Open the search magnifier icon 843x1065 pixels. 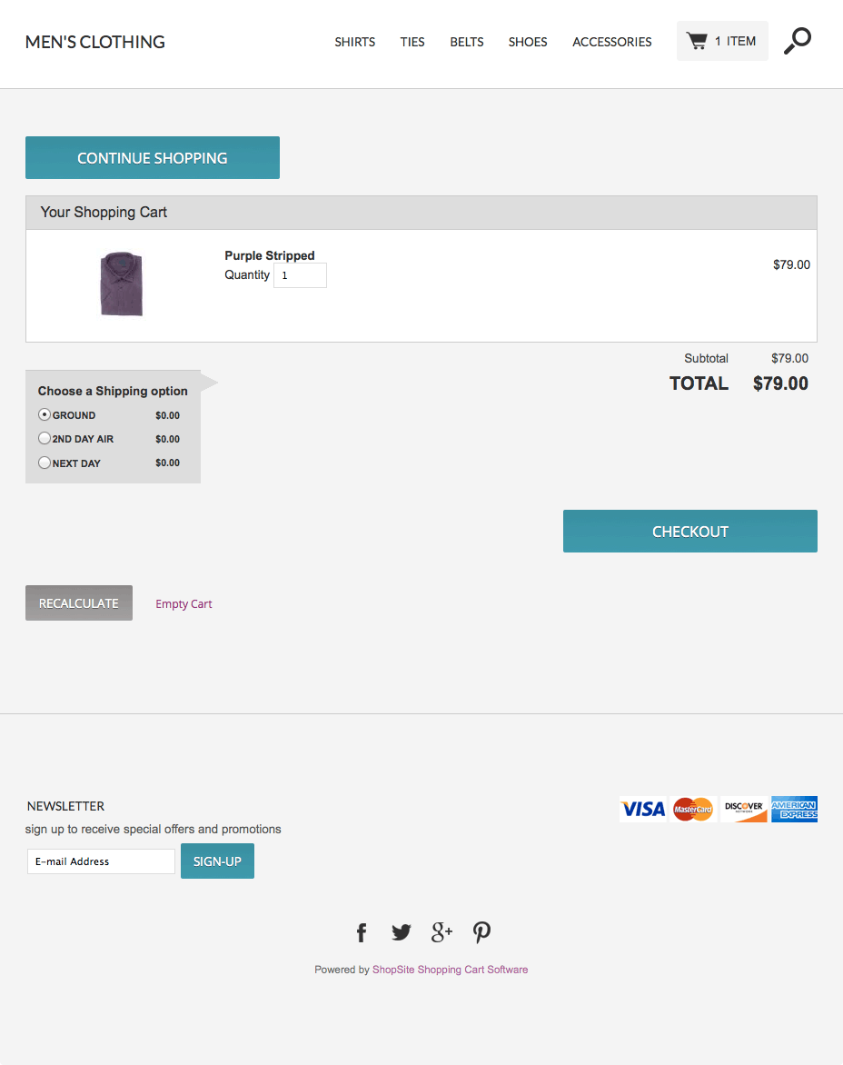tap(797, 41)
